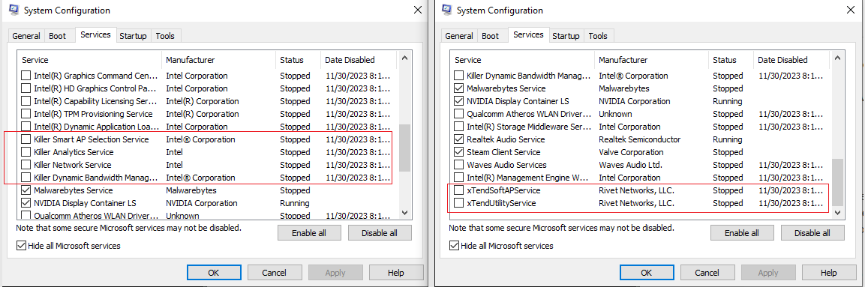Select Rivet Networks manufacturer cell for xTendUtilityService
The image size is (865, 287).
pos(637,203)
